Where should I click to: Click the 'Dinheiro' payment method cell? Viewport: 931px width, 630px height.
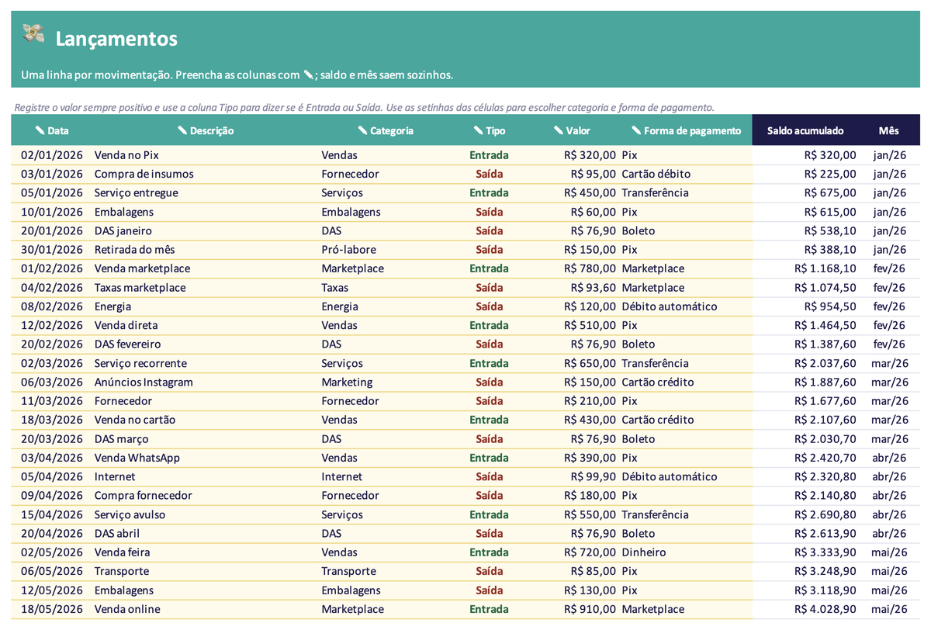click(686, 552)
